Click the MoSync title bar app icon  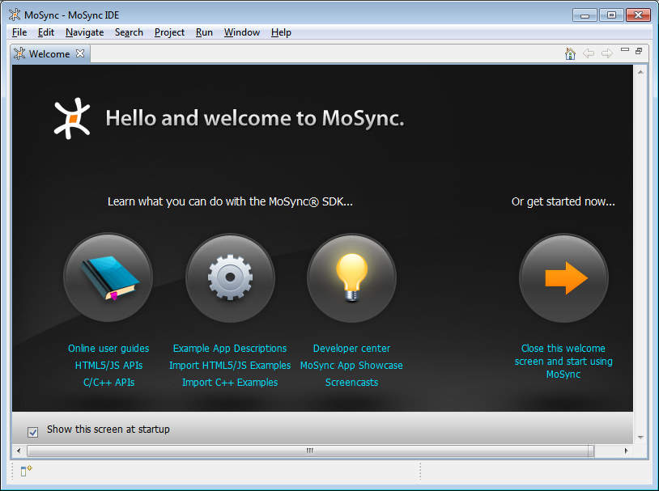click(15, 15)
